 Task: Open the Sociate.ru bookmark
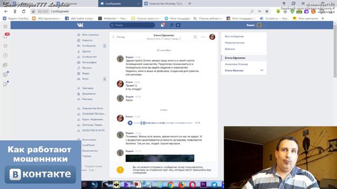274,18
